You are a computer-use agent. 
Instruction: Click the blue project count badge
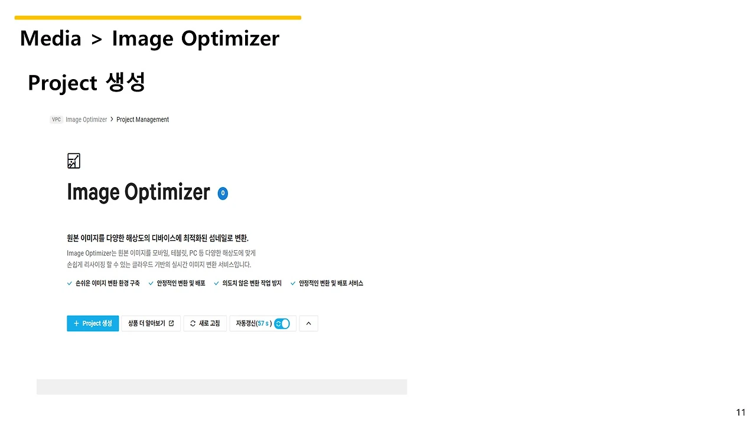pos(223,193)
